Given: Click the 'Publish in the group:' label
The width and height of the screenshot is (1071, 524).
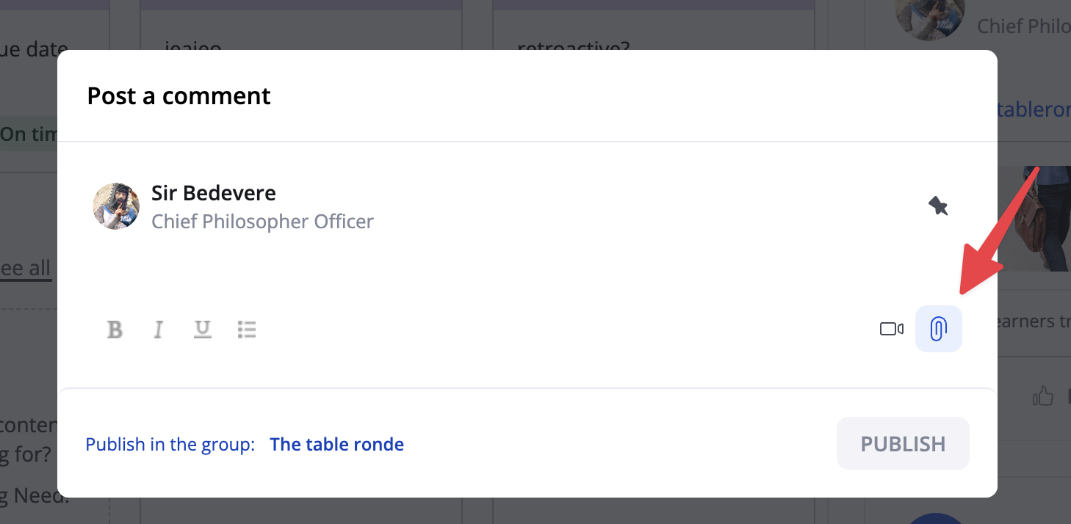Looking at the screenshot, I should point(170,444).
